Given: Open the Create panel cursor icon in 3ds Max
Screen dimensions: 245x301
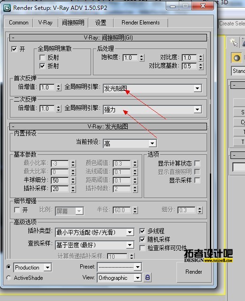Looking at the screenshot, I should [x=234, y=42].
